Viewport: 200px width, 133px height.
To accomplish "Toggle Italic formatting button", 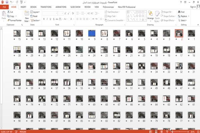I will [47, 19].
